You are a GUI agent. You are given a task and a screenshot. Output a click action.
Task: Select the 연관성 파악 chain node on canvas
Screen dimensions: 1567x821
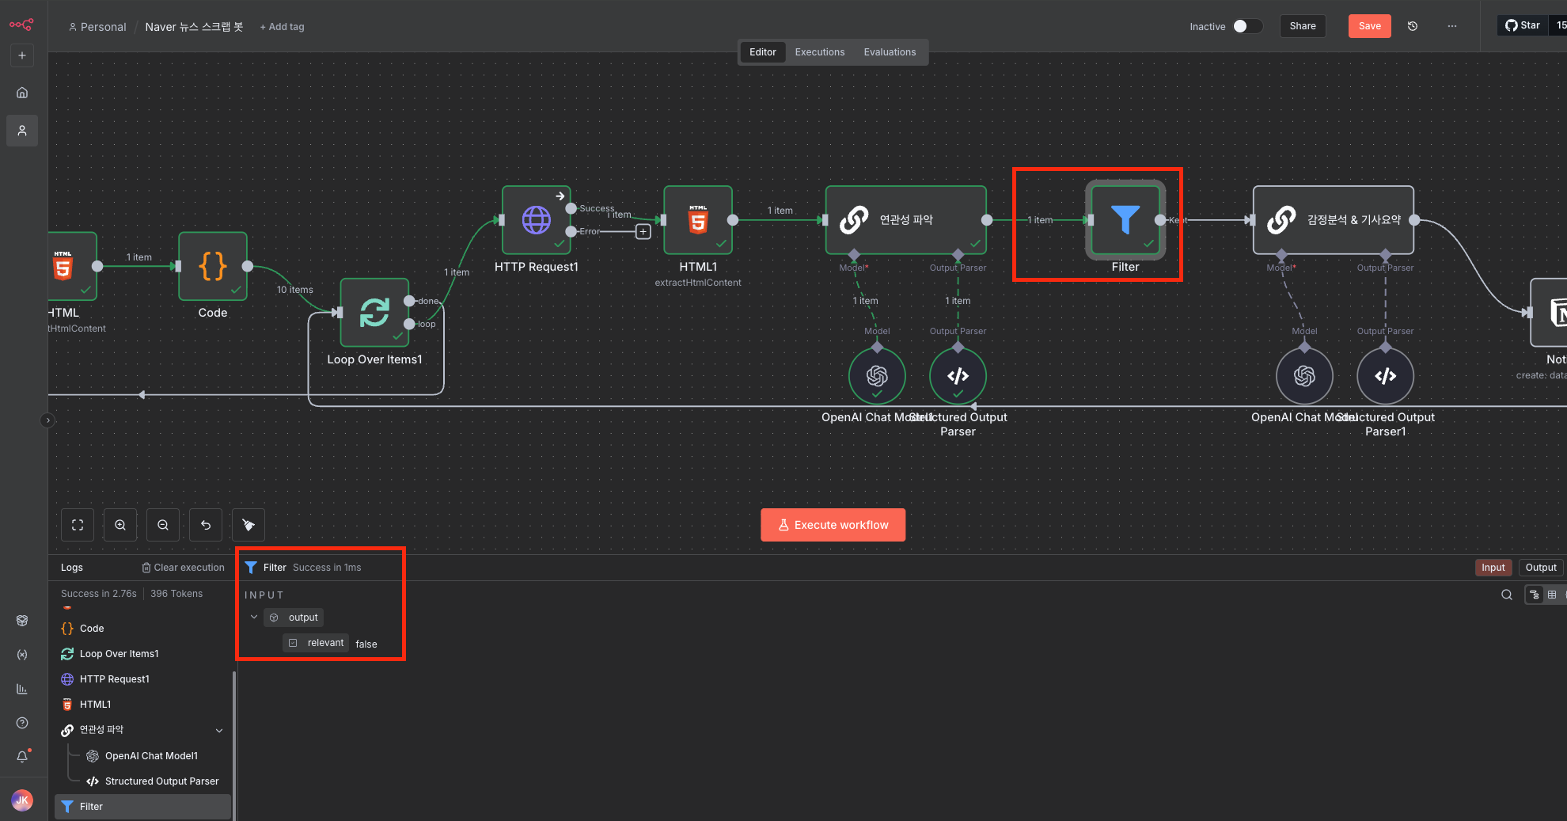(x=906, y=220)
